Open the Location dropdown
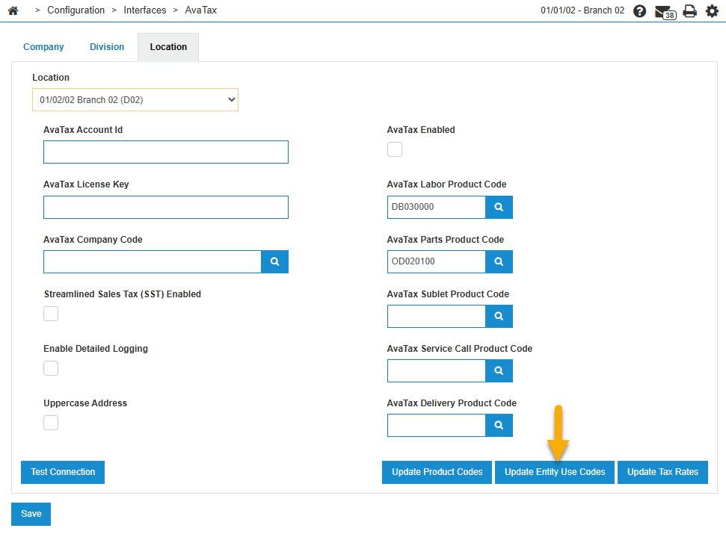This screenshot has height=537, width=726. coord(135,100)
